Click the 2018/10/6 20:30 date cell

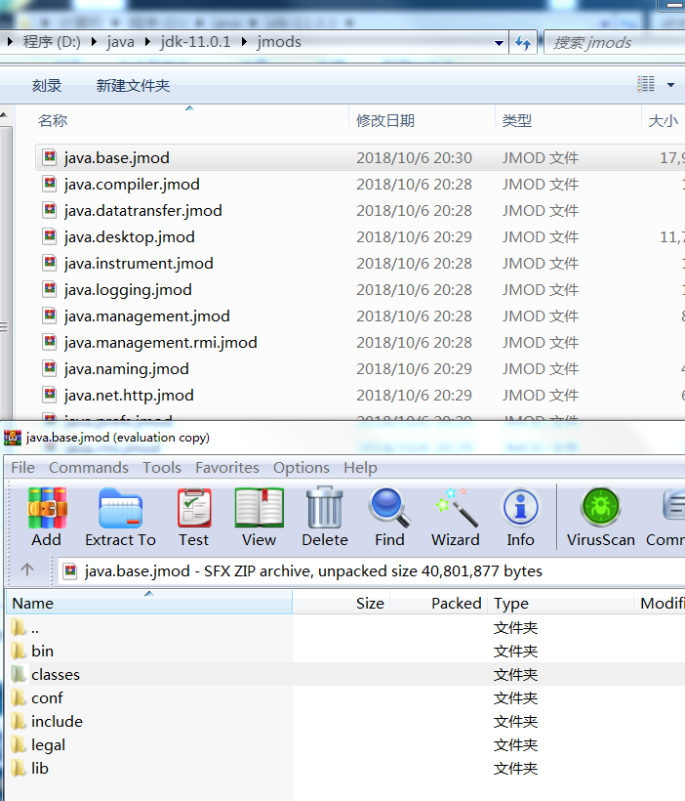414,158
